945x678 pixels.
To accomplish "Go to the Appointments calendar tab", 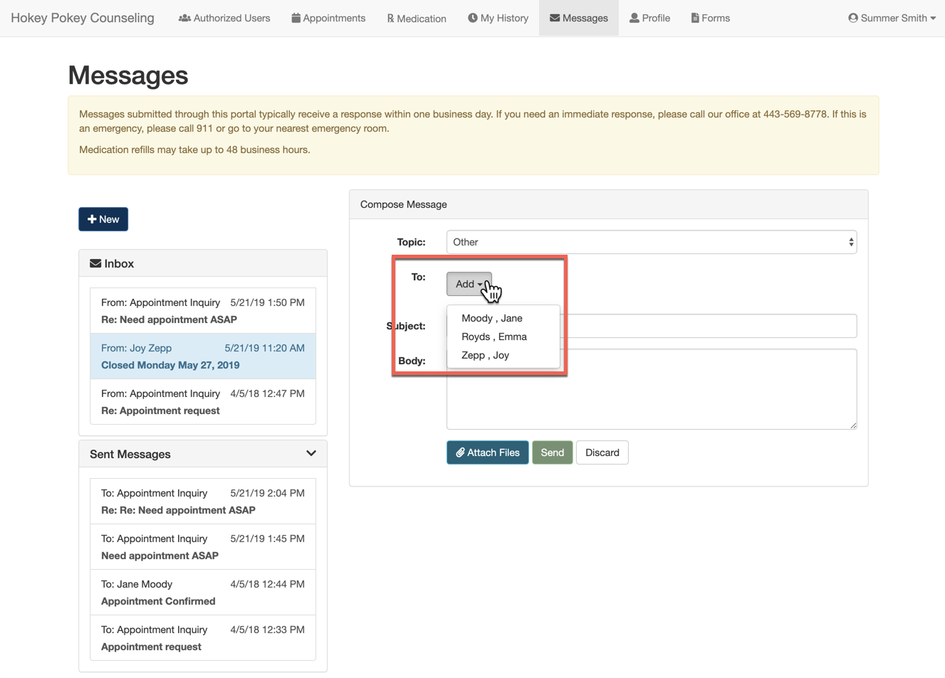I will point(328,18).
